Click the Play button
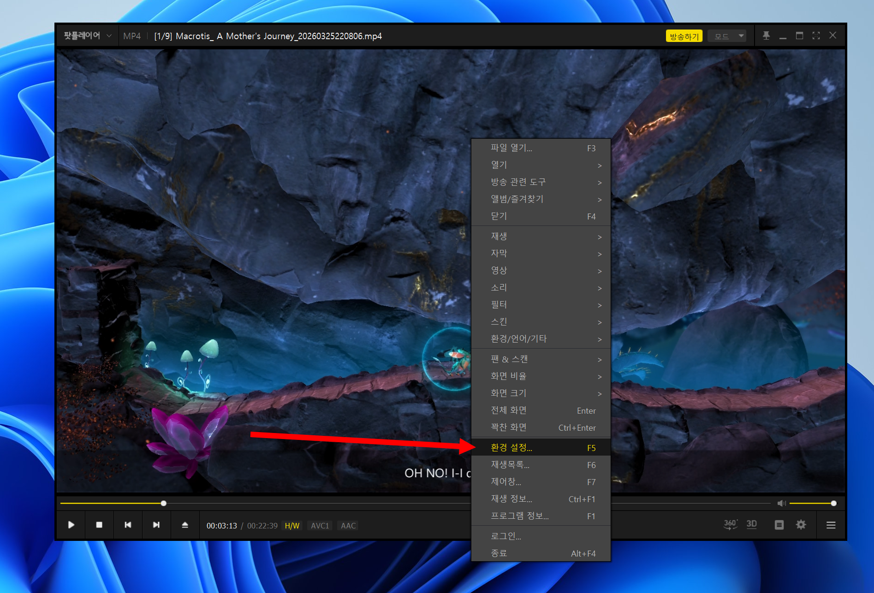 tap(71, 525)
